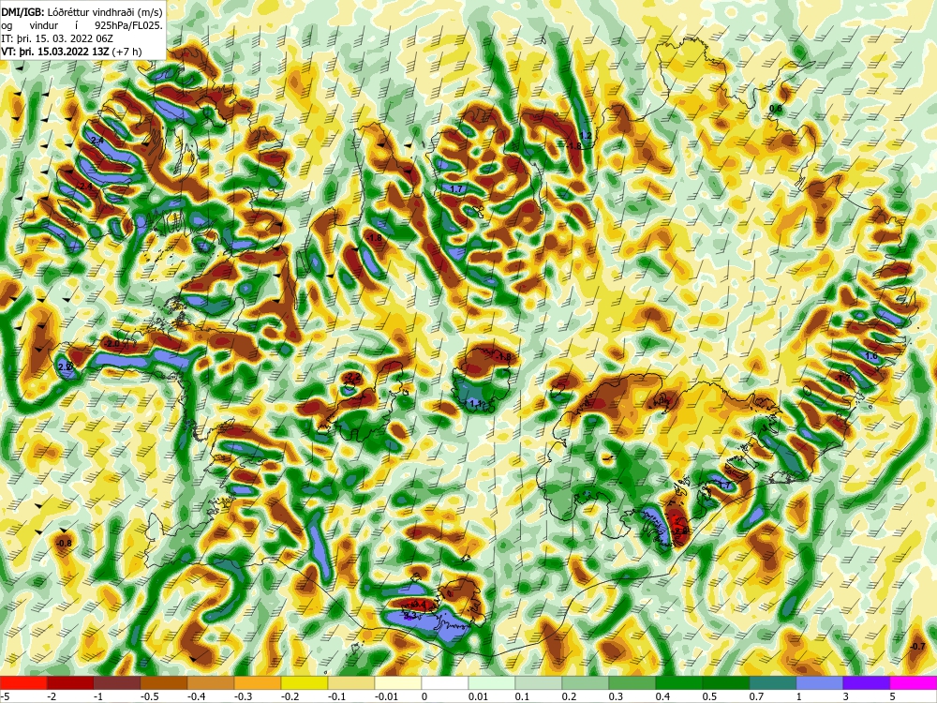
Task: Click the '0.7' legend tick label
Action: [756, 696]
